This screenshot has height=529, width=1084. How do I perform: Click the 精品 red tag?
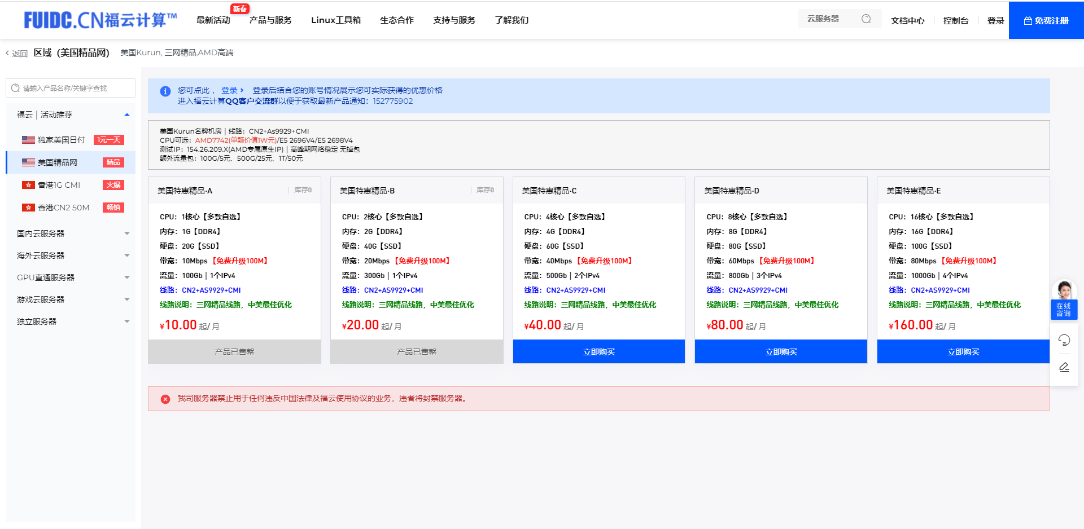(113, 162)
